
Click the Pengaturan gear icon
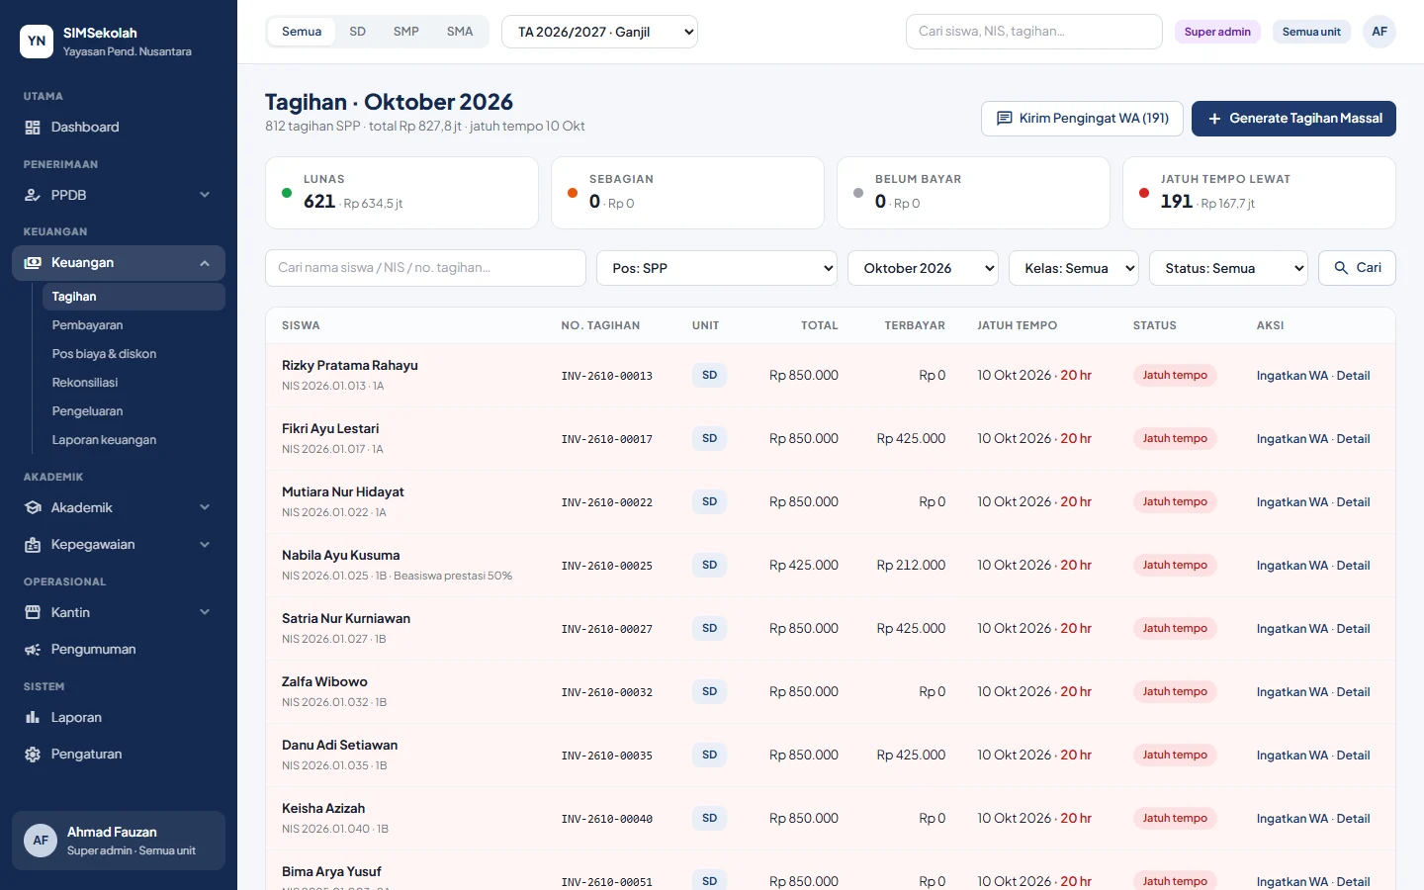point(33,755)
